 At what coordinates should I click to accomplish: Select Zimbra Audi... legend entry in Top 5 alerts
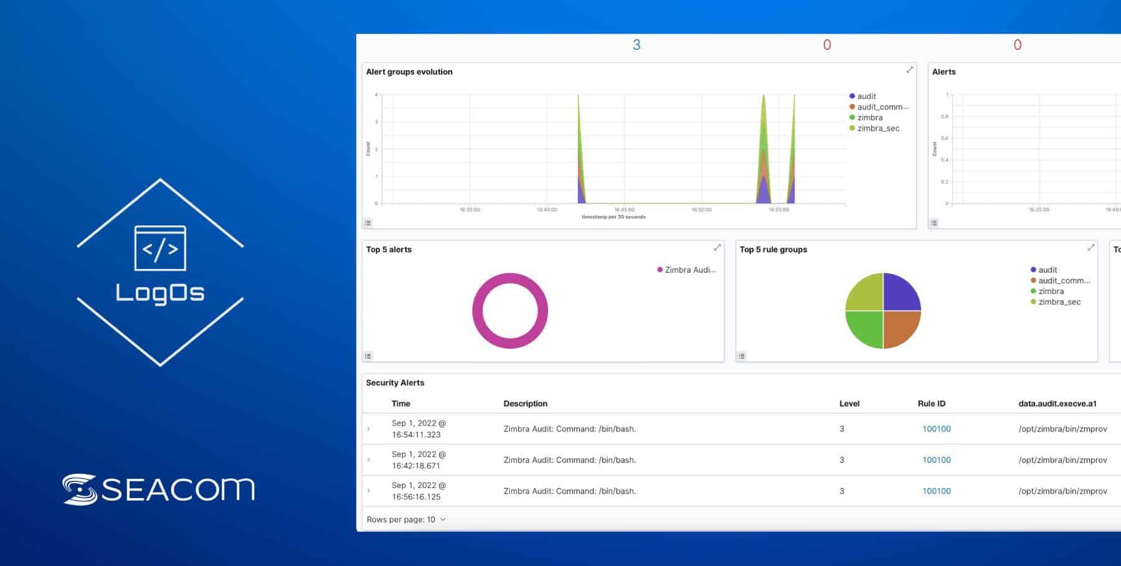pyautogui.click(x=686, y=270)
